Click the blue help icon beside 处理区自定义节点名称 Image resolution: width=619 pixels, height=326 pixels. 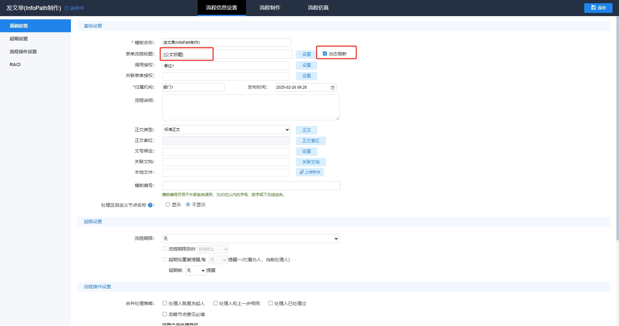click(x=150, y=205)
